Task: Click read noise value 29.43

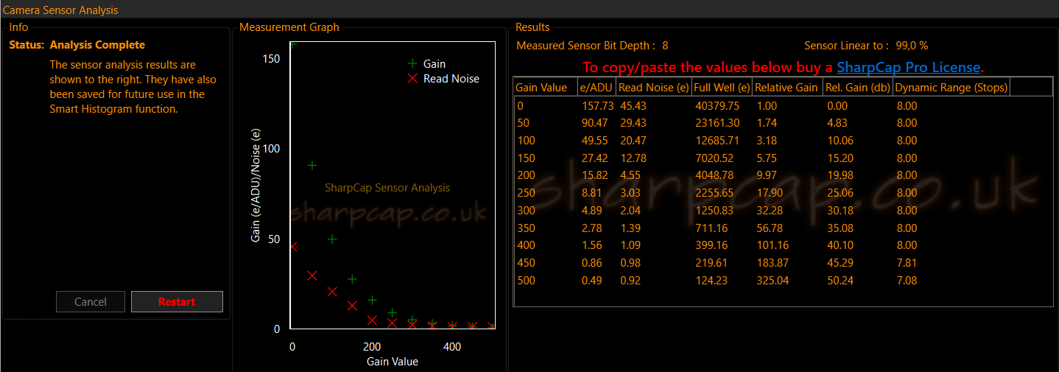Action: click(x=633, y=123)
